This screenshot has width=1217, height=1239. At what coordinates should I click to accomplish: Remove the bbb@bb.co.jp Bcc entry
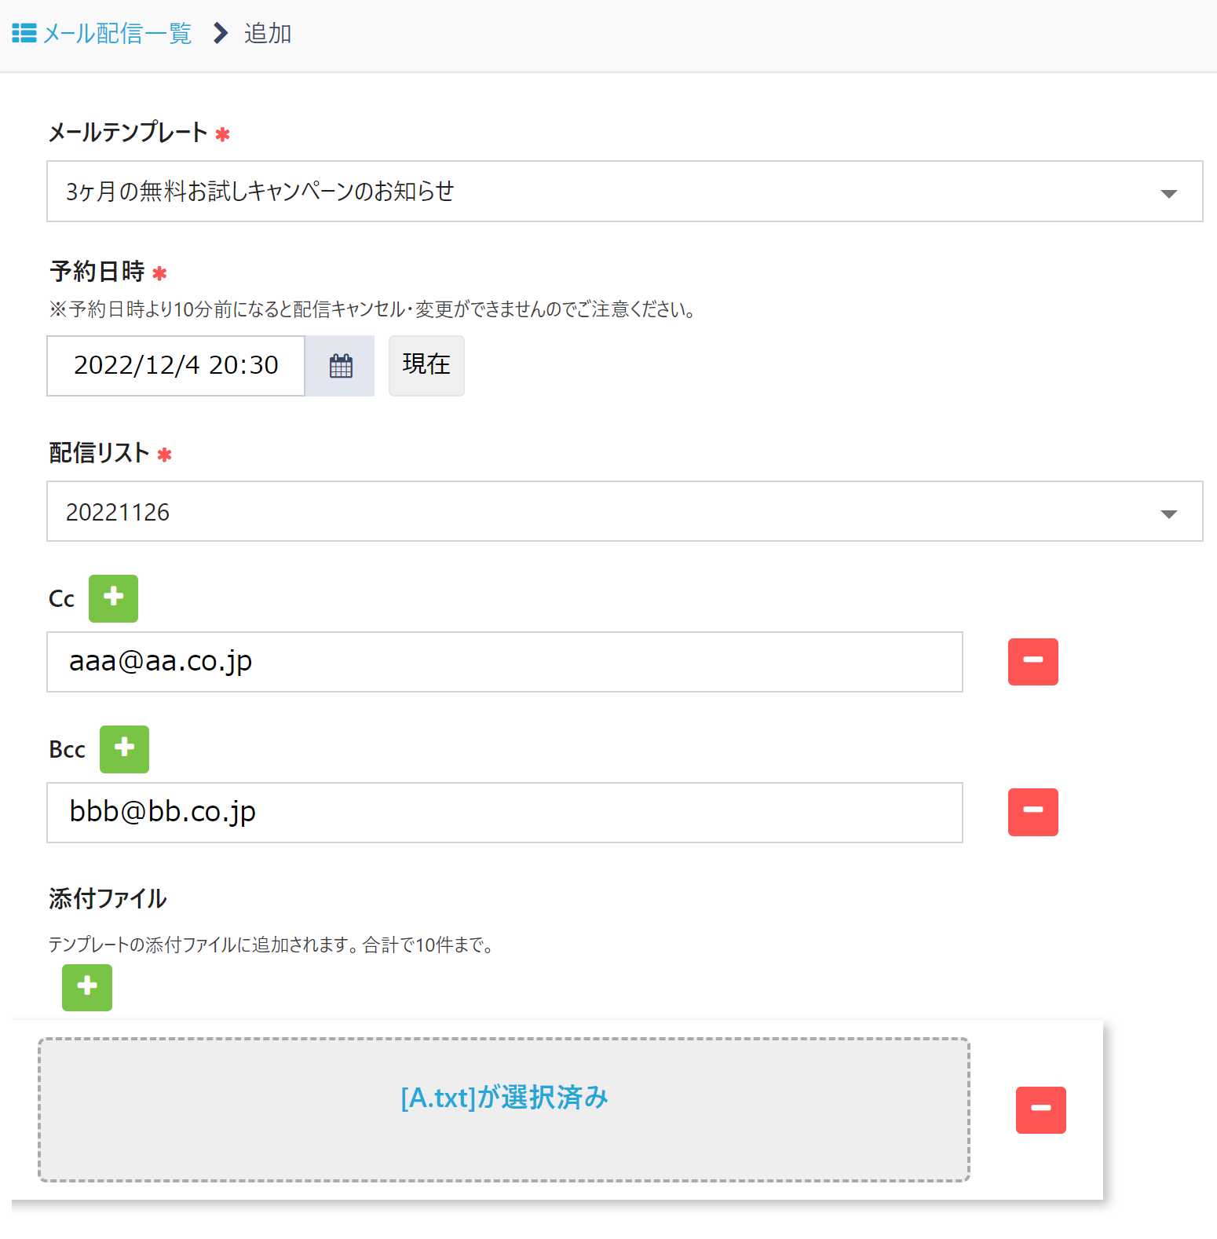coord(1032,812)
